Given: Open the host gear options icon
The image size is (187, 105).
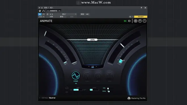Looking at the screenshot, I should (130, 17).
